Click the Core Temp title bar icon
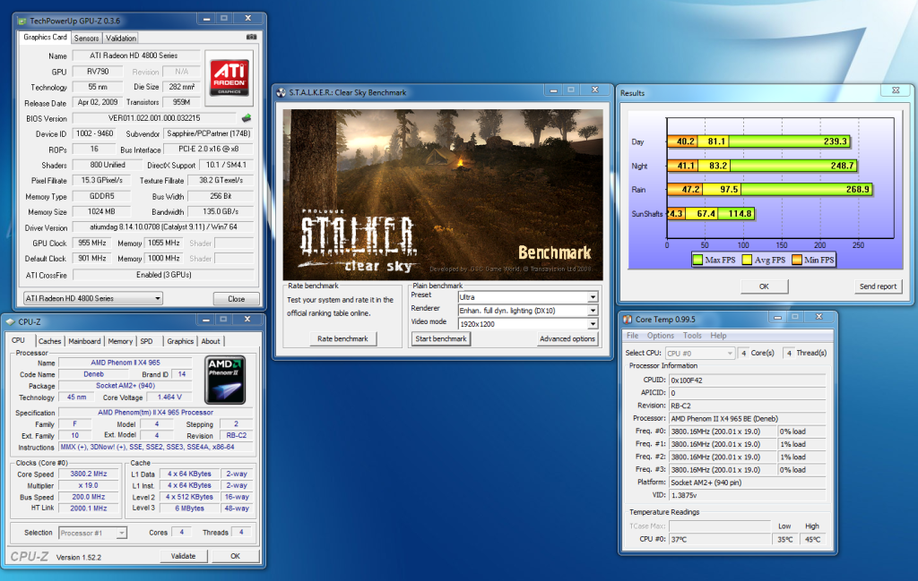This screenshot has height=581, width=918. click(x=627, y=319)
